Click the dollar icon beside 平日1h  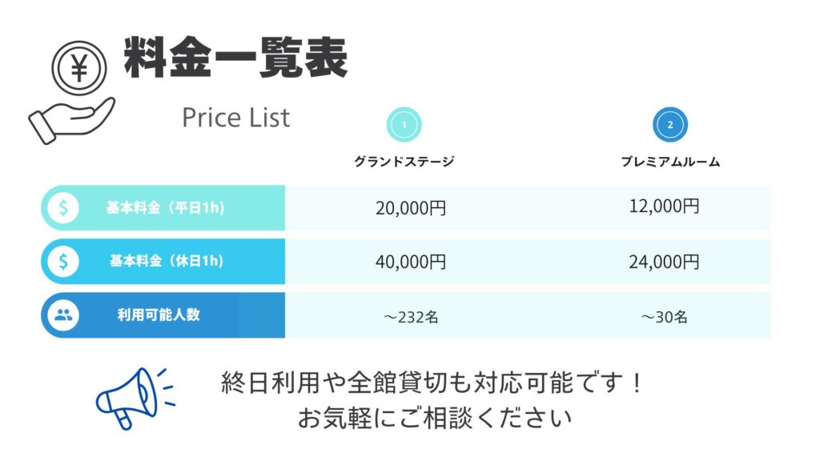tap(63, 208)
